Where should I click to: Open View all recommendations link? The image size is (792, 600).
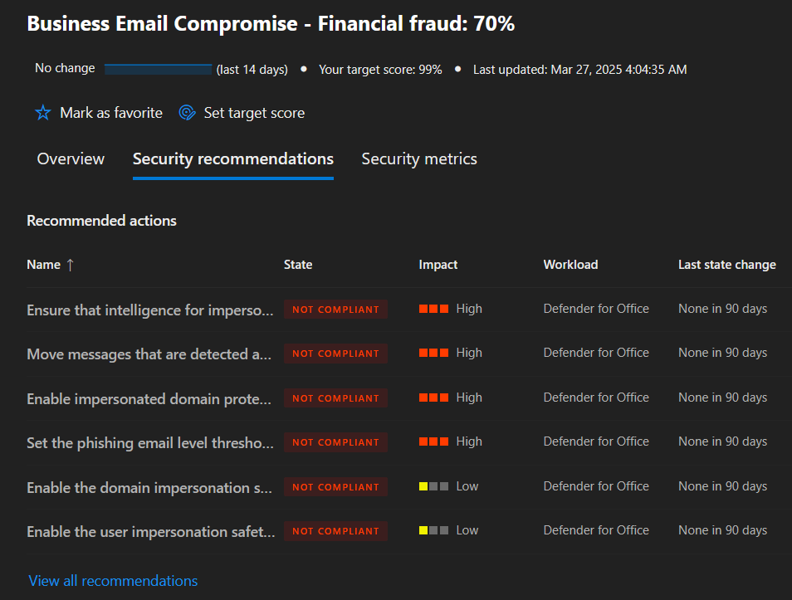[x=113, y=581]
